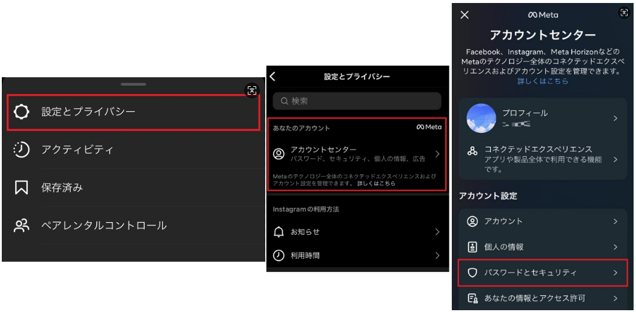The height and width of the screenshot is (312, 636).
Task: Click the Meta logo atop アカウントセンター
Action: pyautogui.click(x=543, y=15)
